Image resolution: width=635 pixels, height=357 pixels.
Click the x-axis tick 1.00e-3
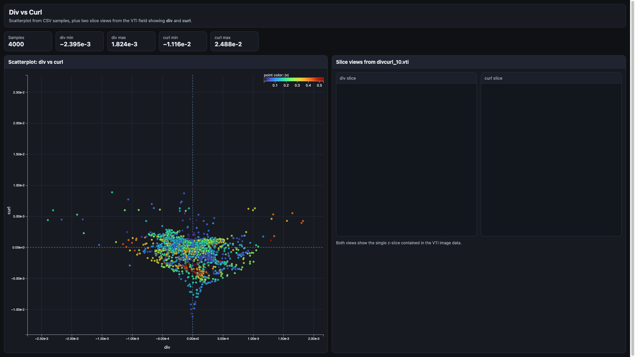[x=253, y=338]
